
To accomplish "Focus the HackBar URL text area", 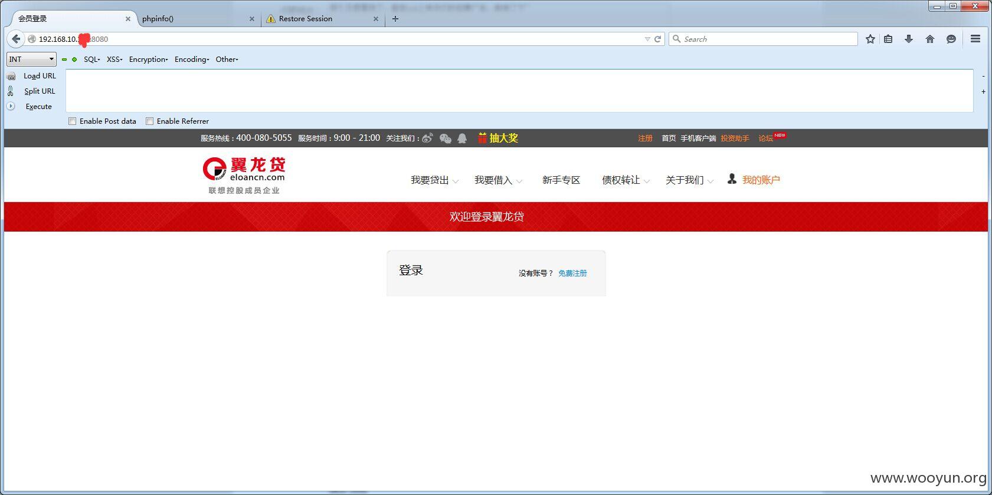I will click(519, 91).
